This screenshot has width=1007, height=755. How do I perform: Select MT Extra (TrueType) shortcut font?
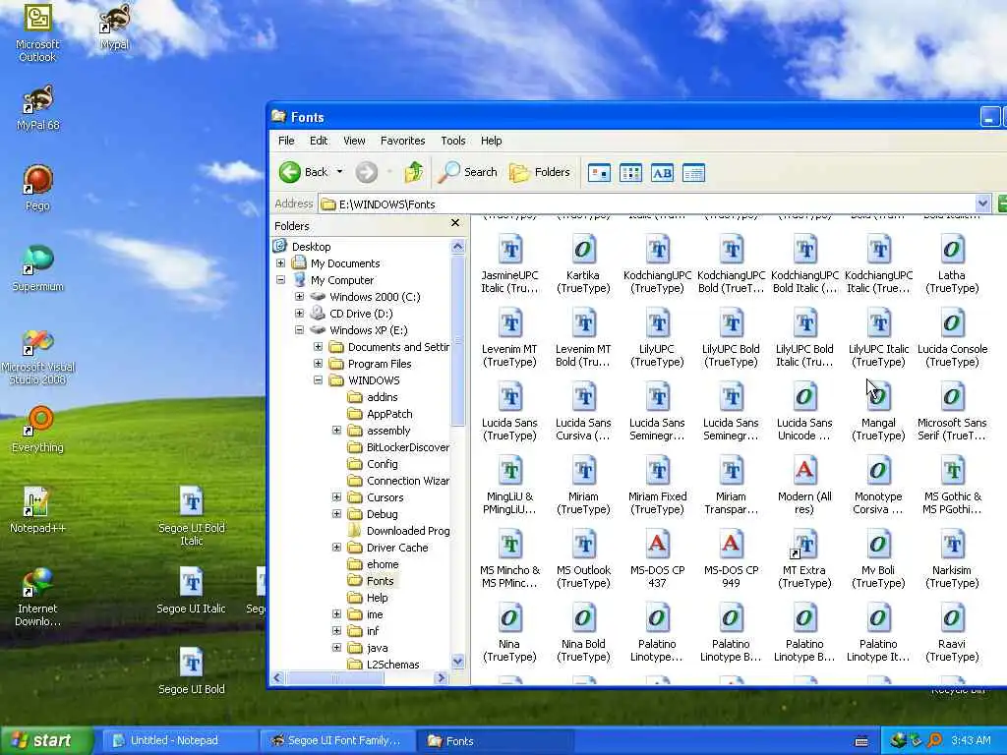(804, 559)
